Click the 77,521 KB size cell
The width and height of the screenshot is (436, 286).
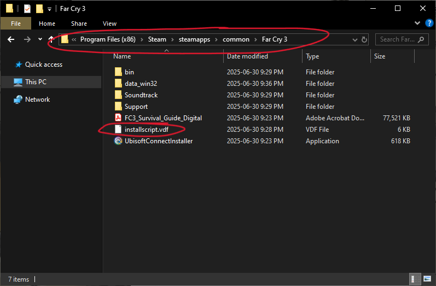pos(397,118)
